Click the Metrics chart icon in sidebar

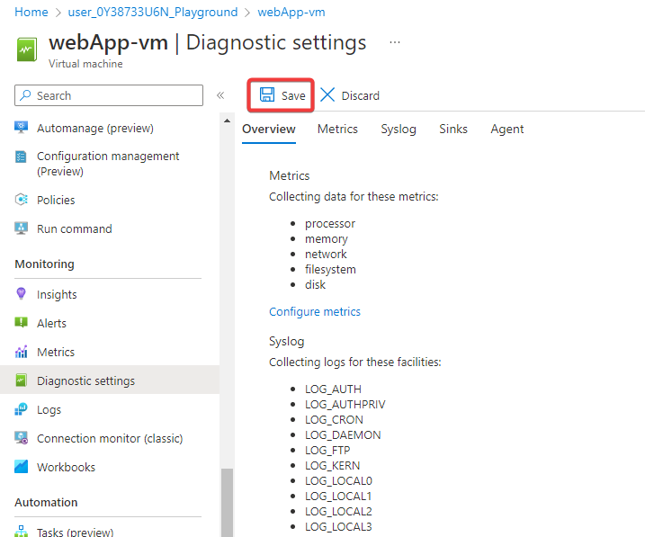22,352
